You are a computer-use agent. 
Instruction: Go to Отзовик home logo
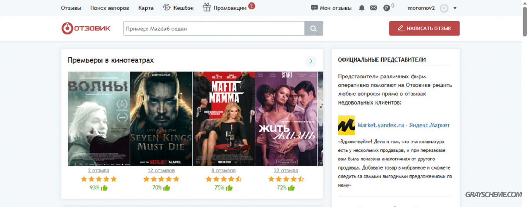coord(86,28)
